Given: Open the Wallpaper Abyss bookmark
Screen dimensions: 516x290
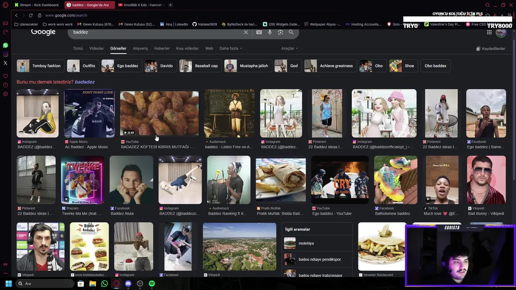Looking at the screenshot, I should pos(322,24).
